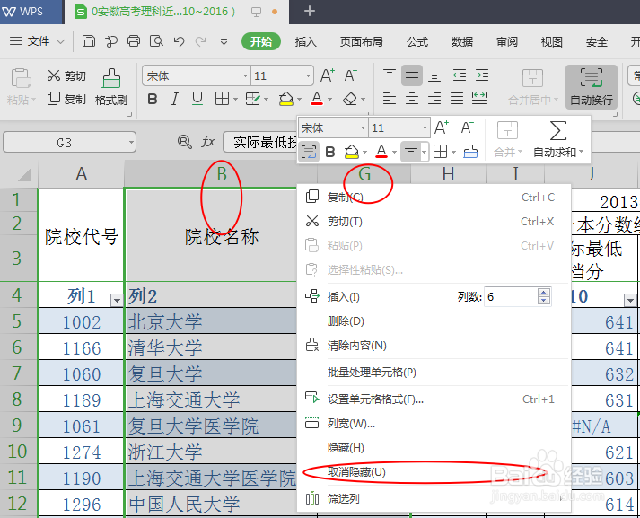Switch to the Insert (插入) tab

tap(306, 41)
